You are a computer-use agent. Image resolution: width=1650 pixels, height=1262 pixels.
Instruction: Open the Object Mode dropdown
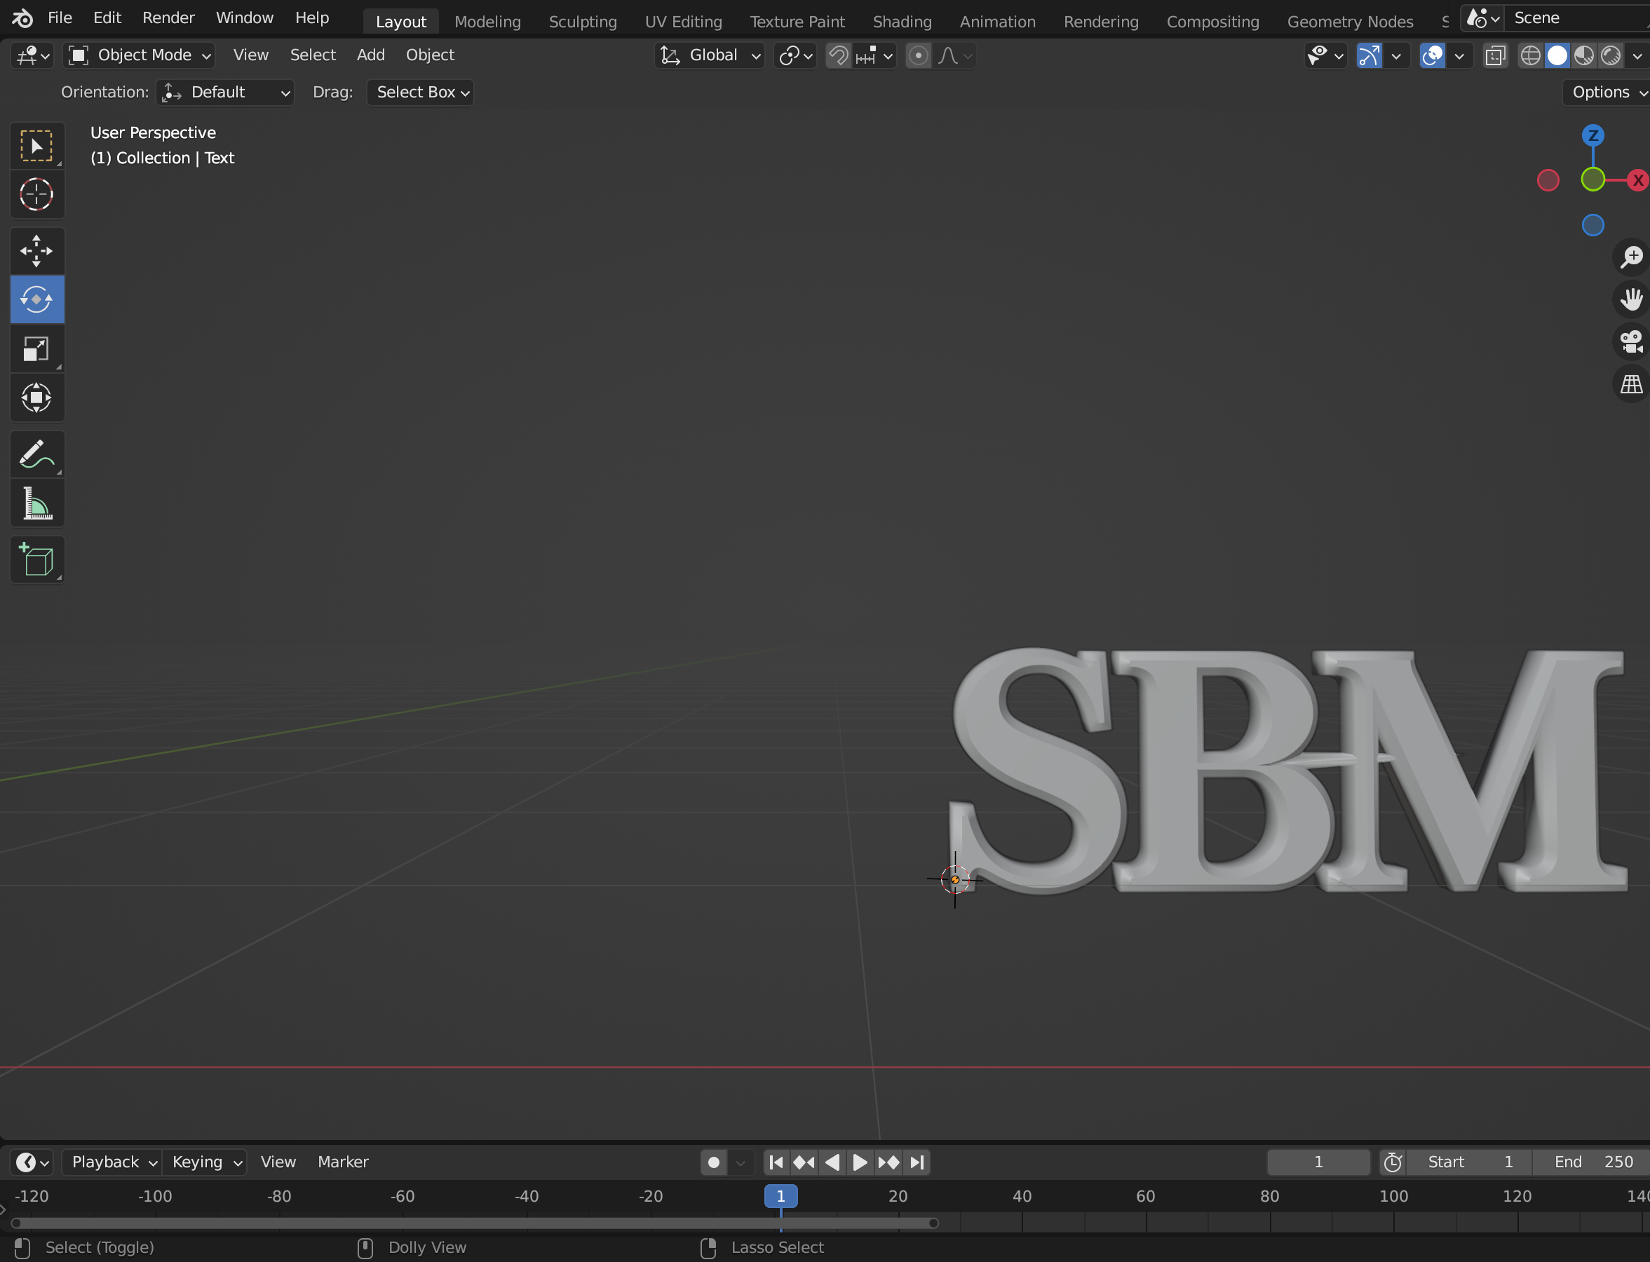(x=140, y=55)
